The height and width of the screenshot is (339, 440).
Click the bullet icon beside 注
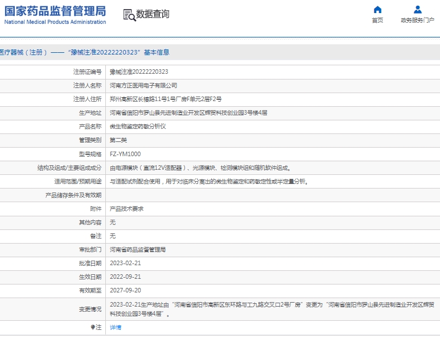tap(93, 327)
